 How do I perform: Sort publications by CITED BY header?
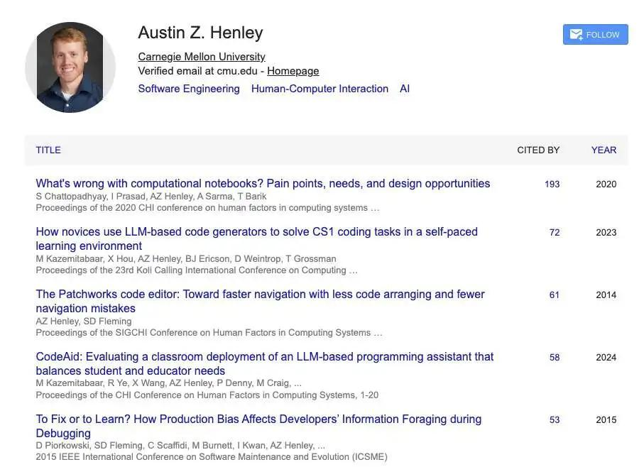[538, 150]
